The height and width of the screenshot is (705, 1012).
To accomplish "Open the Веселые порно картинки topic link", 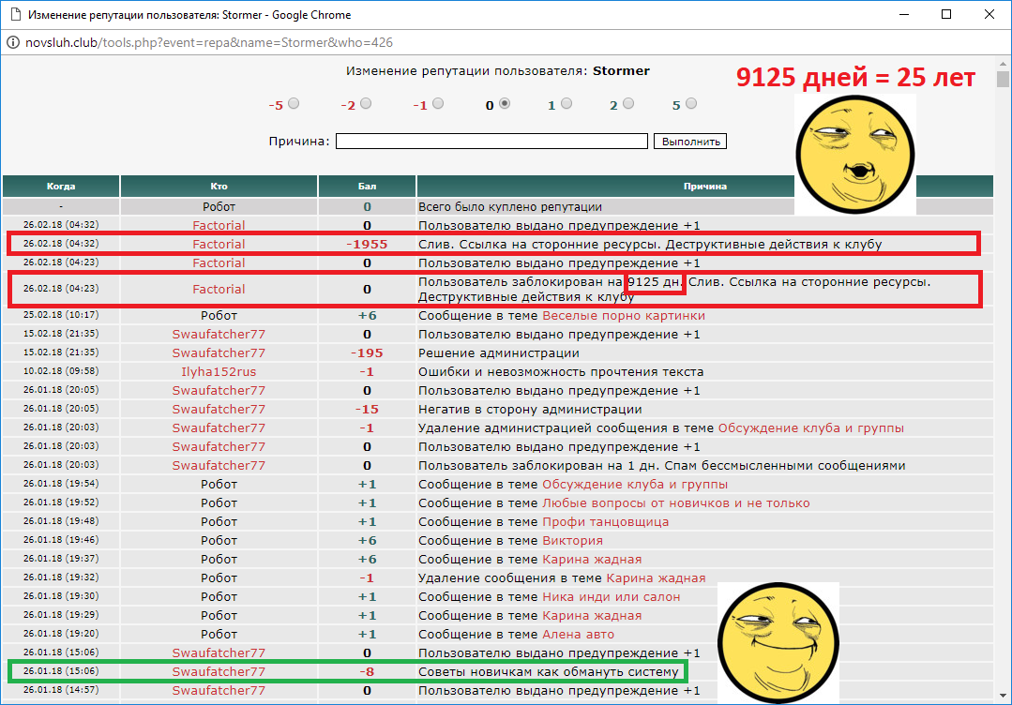I will pyautogui.click(x=624, y=316).
